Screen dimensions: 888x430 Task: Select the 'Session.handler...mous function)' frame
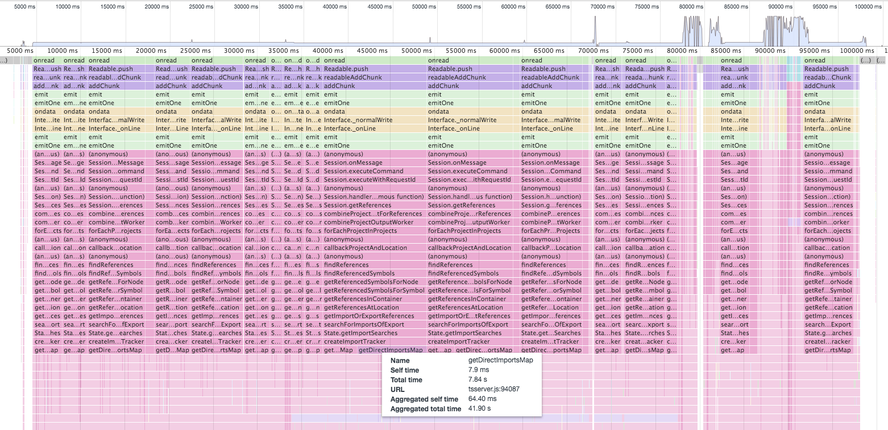pyautogui.click(x=374, y=197)
